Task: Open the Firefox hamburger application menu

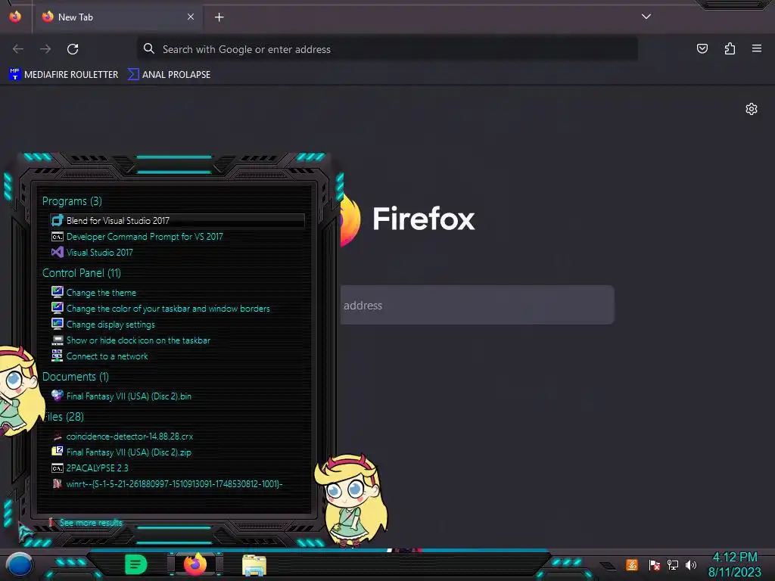Action: 757,48
